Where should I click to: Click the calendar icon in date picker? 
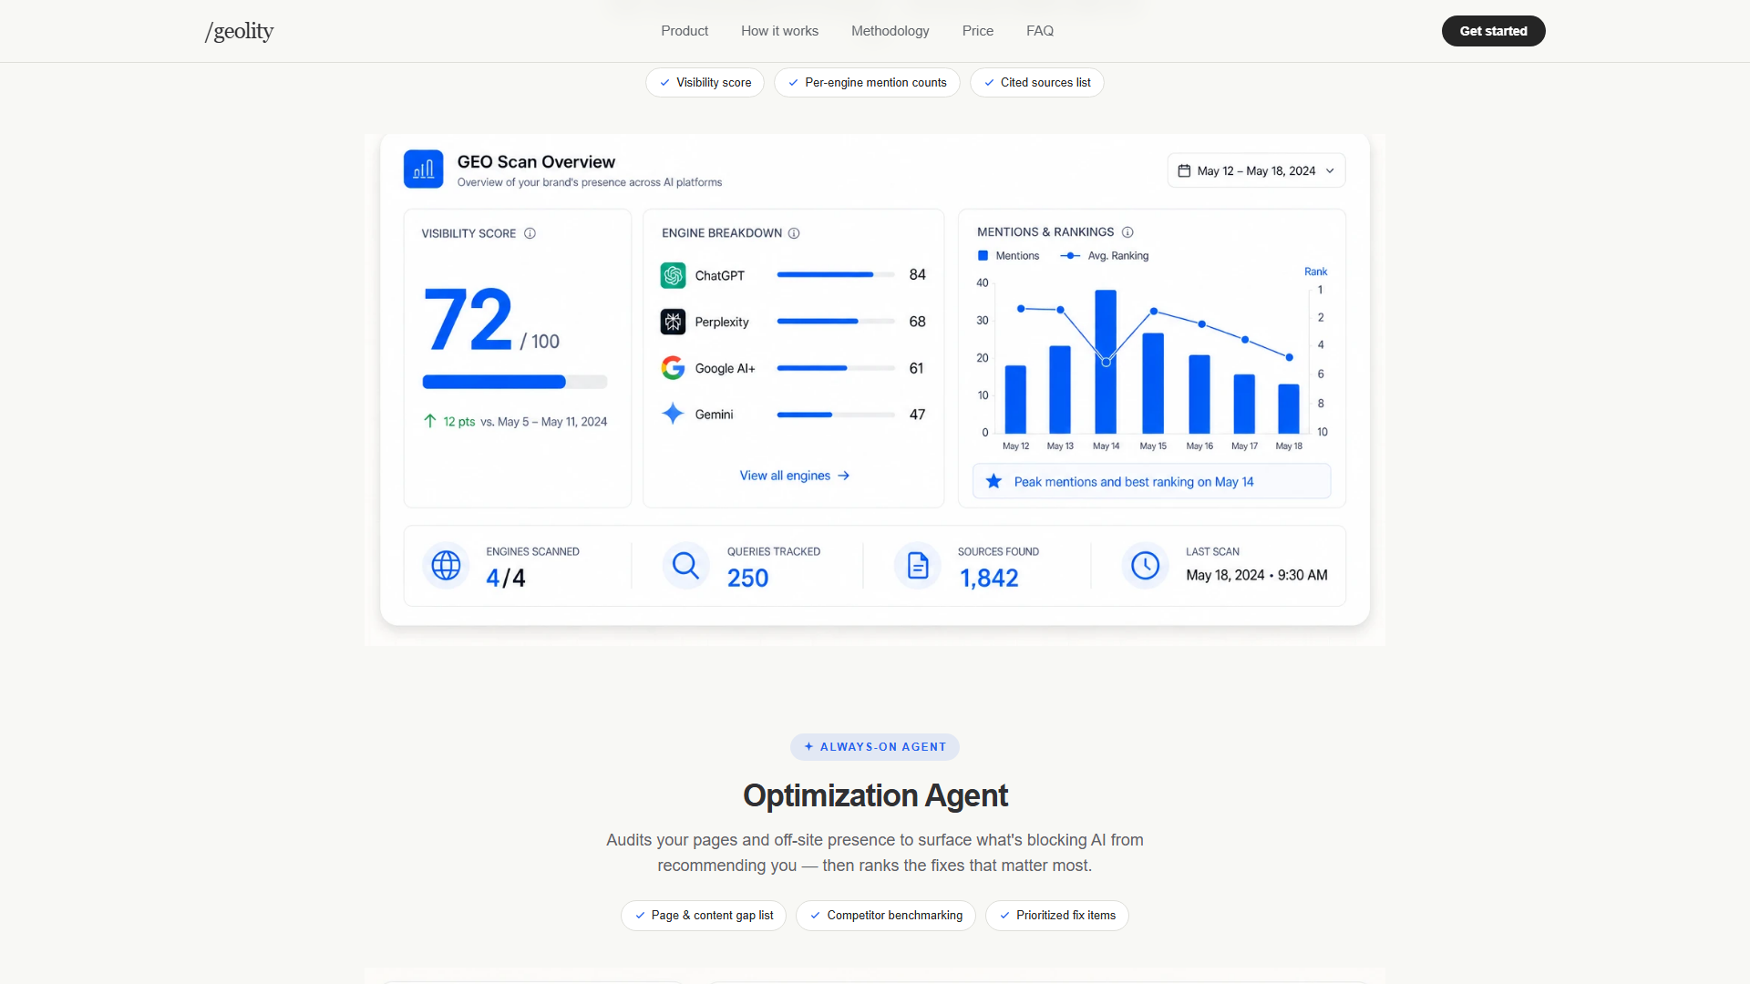(x=1184, y=170)
